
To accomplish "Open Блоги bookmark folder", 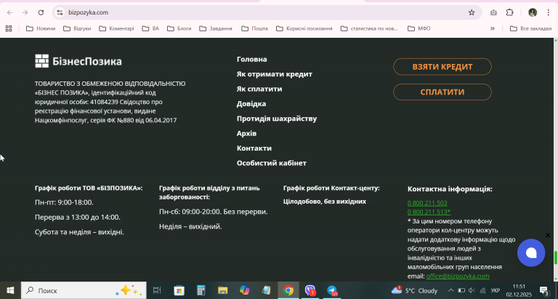I will pyautogui.click(x=179, y=28).
